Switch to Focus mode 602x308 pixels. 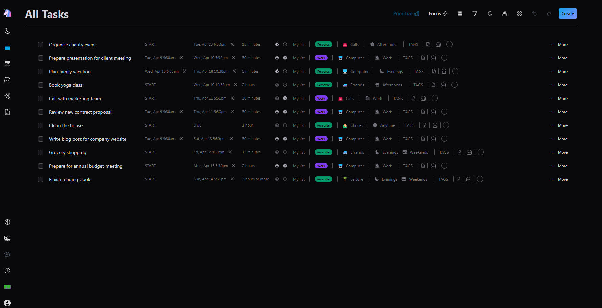[x=438, y=13]
